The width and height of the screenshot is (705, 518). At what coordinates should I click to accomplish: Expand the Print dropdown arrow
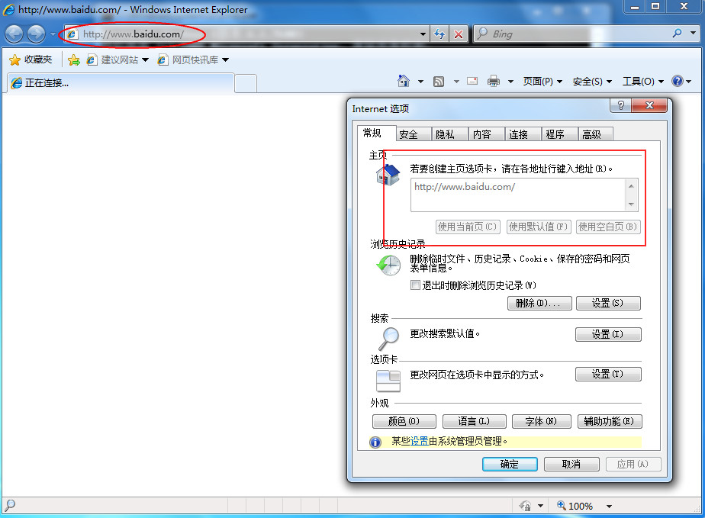click(x=510, y=82)
